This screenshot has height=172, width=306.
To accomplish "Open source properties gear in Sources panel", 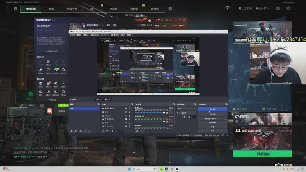I will click(112, 131).
